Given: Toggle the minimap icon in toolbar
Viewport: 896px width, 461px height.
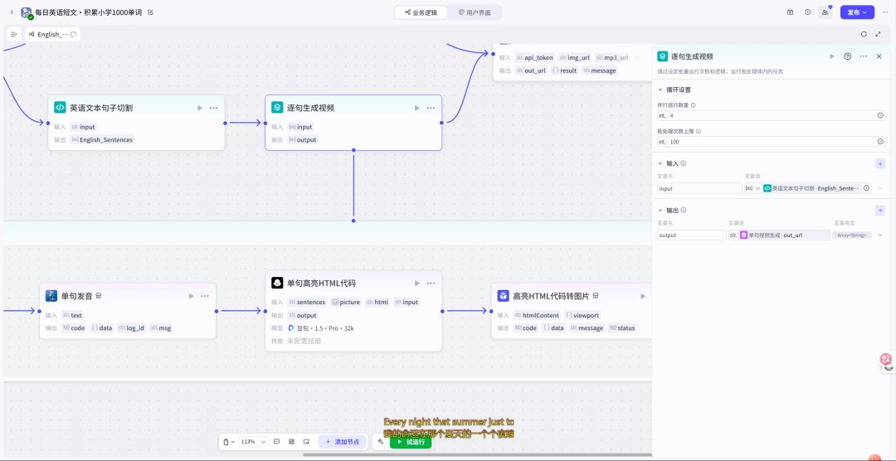Looking at the screenshot, I should tap(306, 442).
